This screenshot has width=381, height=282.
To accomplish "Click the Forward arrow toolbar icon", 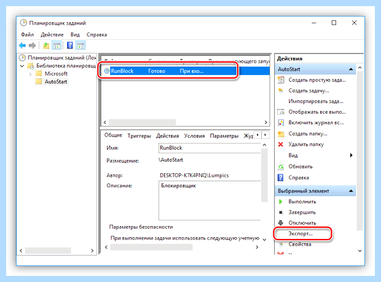I will 32,45.
